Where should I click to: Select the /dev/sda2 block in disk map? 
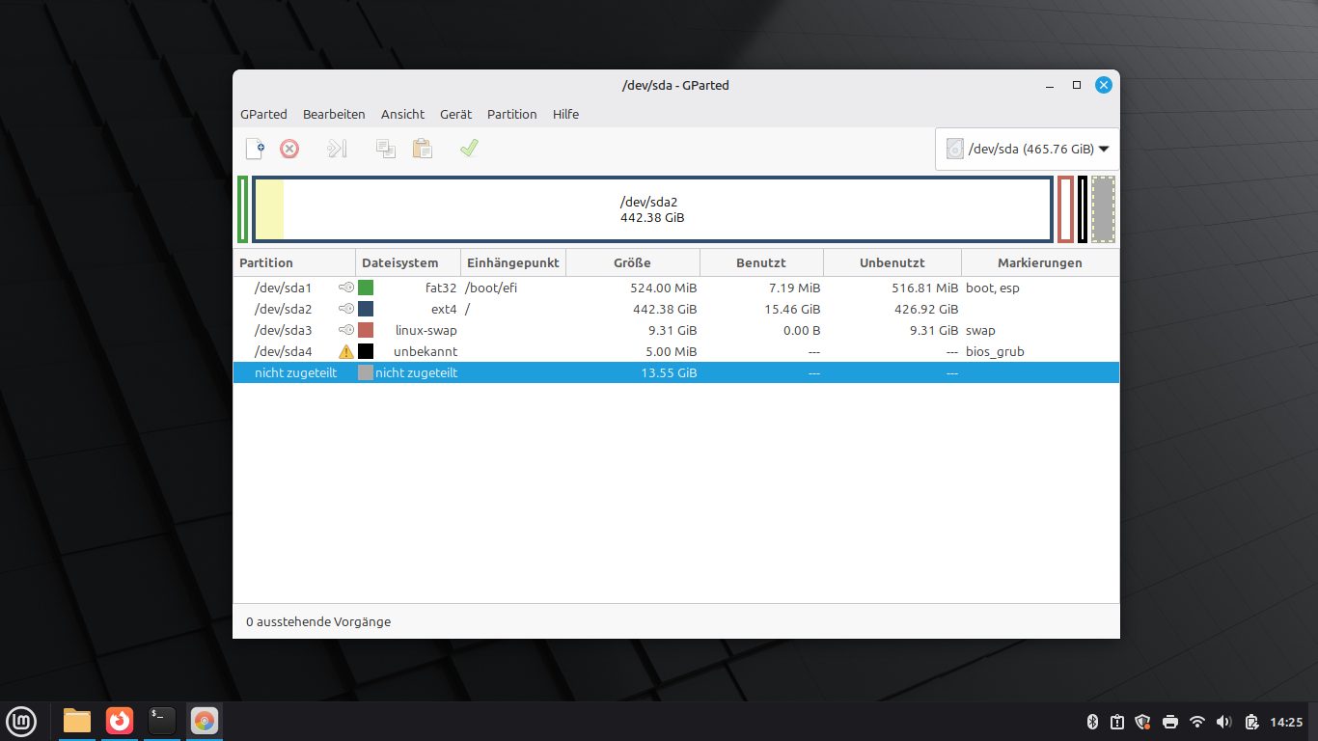pos(652,209)
